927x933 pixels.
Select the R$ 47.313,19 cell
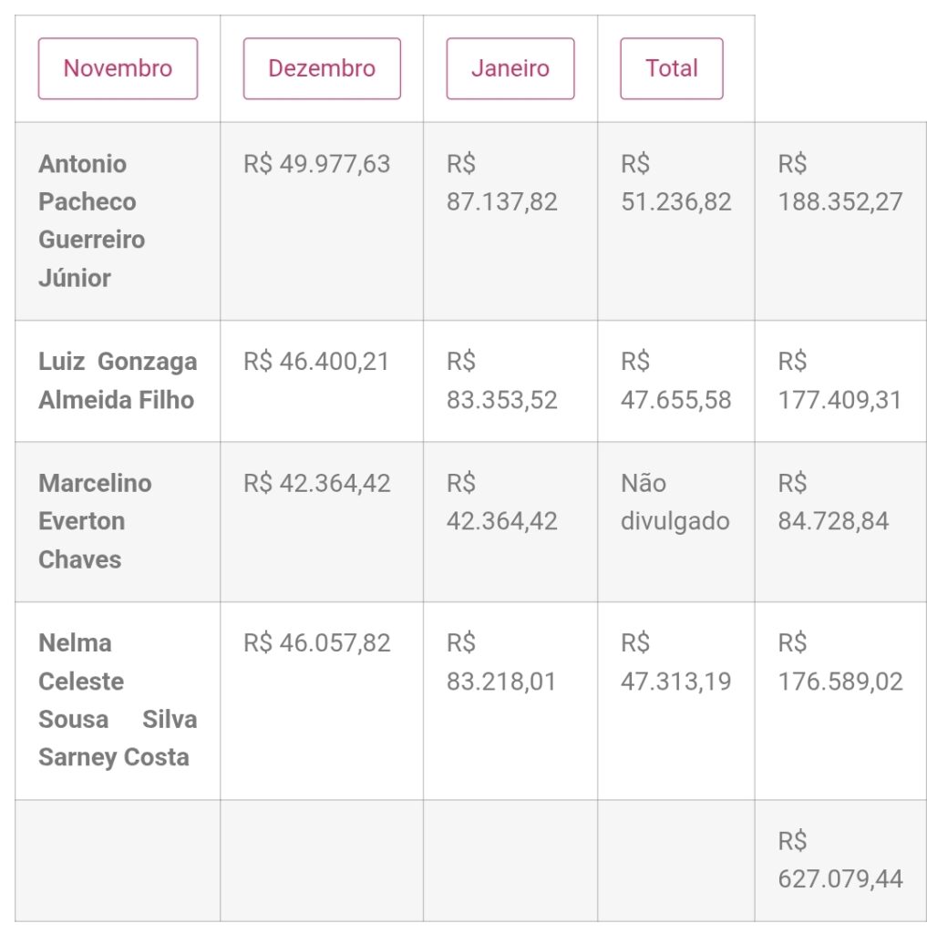pyautogui.click(x=675, y=662)
